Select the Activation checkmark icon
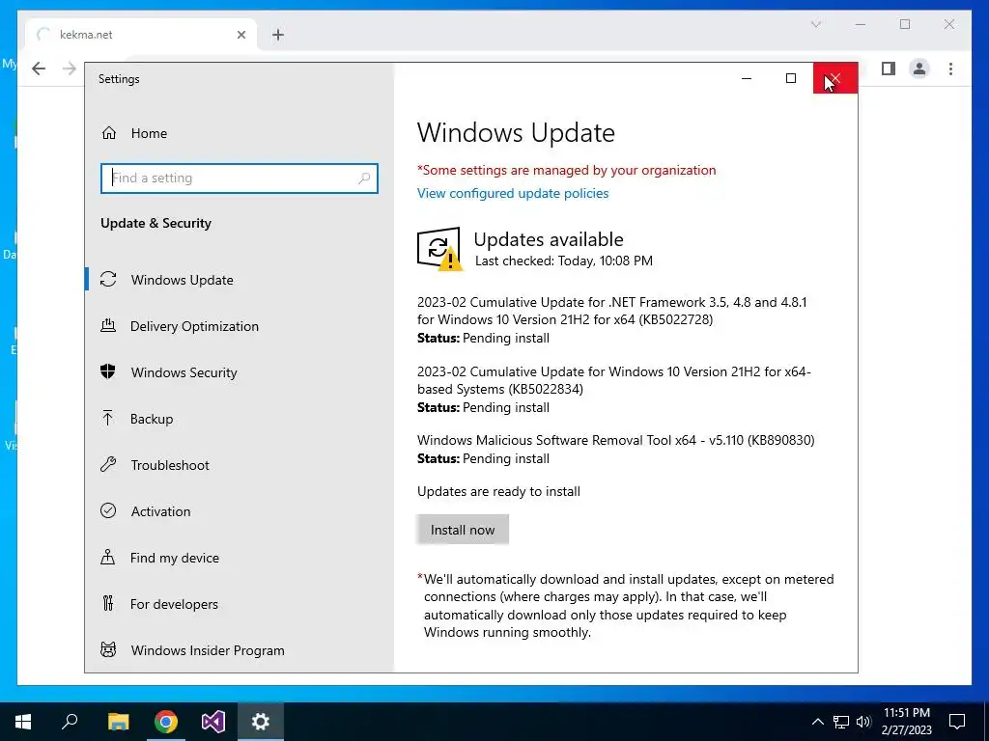Image resolution: width=989 pixels, height=741 pixels. (108, 511)
